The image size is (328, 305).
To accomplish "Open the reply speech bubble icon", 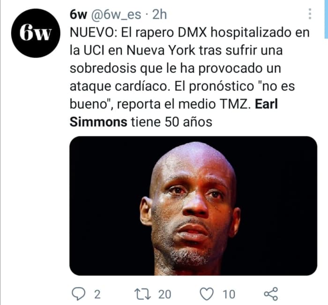I will pos(78,294).
